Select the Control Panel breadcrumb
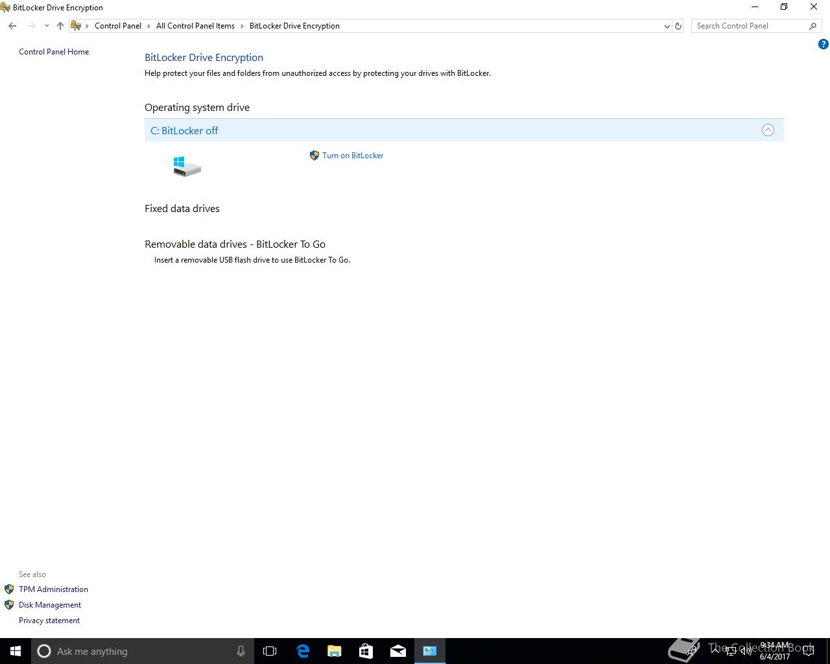The height and width of the screenshot is (664, 830). pyautogui.click(x=118, y=26)
